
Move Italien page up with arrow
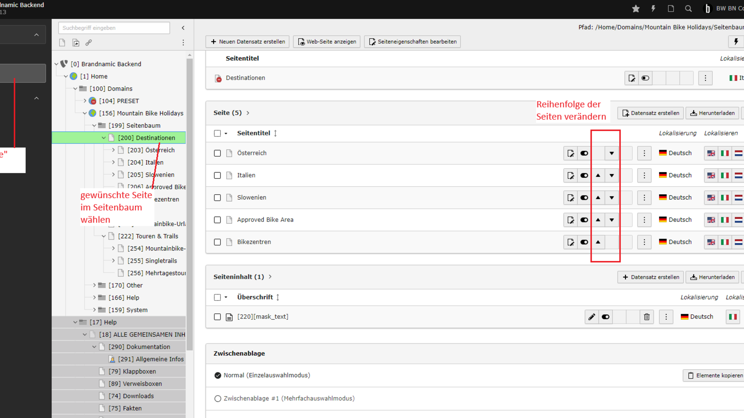(598, 175)
